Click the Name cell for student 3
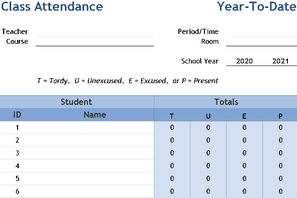This screenshot has width=297, height=198. [x=94, y=153]
